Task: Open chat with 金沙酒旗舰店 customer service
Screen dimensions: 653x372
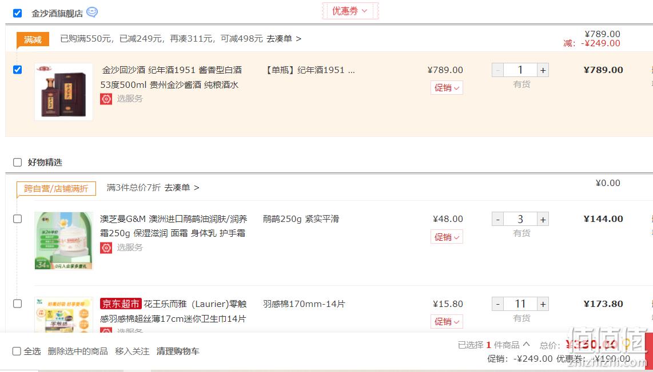Action: click(92, 13)
